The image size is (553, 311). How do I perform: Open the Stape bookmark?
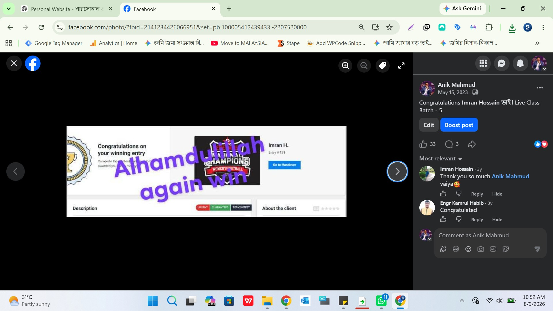click(289, 43)
